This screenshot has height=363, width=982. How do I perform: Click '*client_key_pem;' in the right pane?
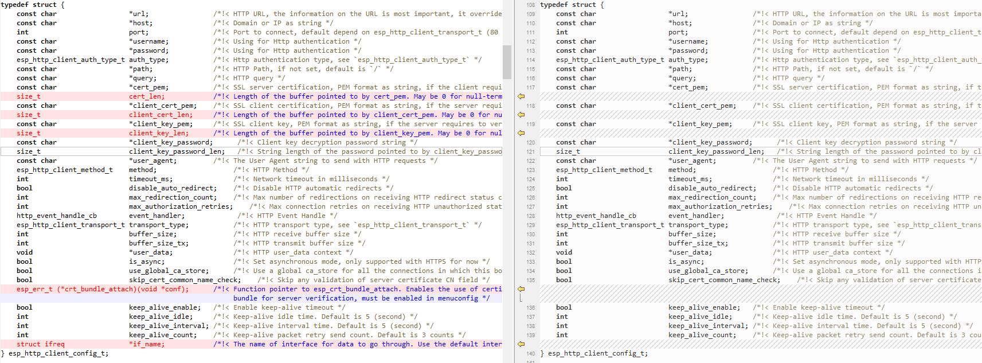(x=701, y=124)
